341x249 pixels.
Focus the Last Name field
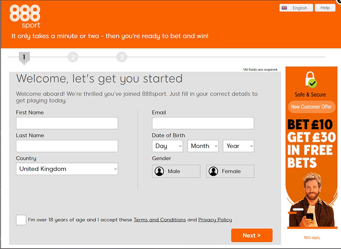67,146
